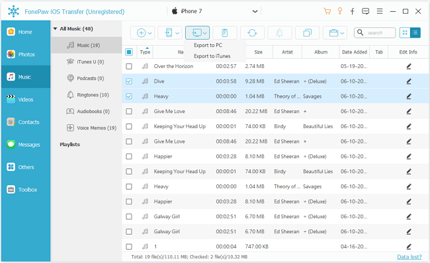
Task: Check the checkbox for song '1'
Action: 129,246
